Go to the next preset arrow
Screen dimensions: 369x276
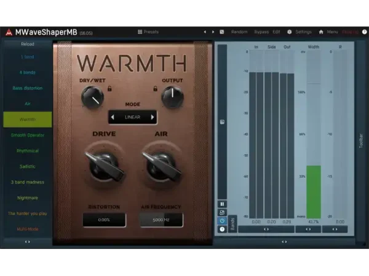(213, 32)
